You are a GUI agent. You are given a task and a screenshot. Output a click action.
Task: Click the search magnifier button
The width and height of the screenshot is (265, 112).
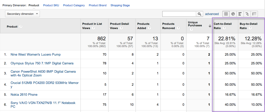click(200, 14)
